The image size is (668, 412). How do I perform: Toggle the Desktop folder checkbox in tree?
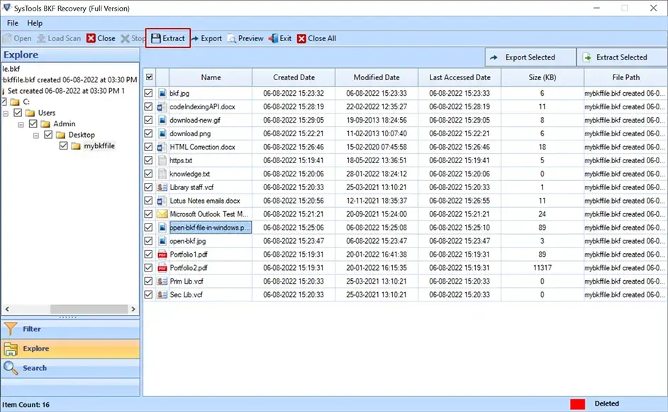[x=48, y=135]
